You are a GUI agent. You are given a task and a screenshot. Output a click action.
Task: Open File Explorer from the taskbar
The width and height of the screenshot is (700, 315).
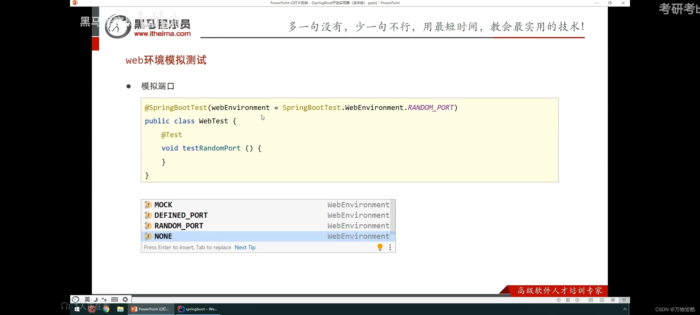click(x=120, y=309)
